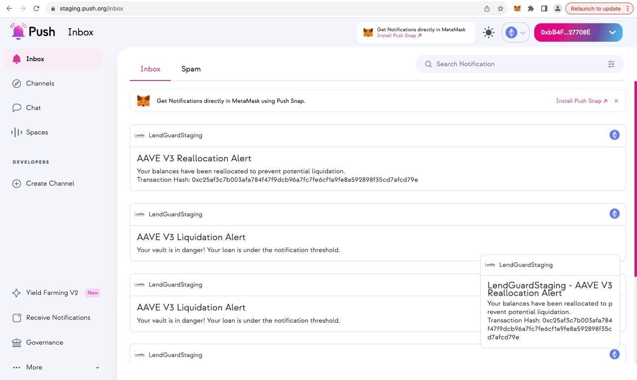Click Relaunch to update button

599,8
